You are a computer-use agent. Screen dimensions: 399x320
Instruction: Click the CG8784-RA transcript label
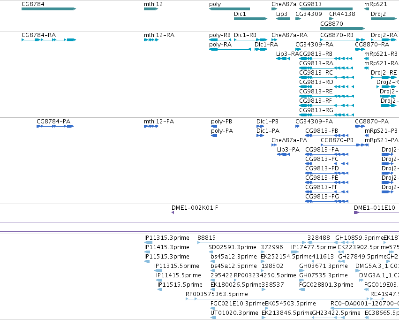pyautogui.click(x=38, y=35)
